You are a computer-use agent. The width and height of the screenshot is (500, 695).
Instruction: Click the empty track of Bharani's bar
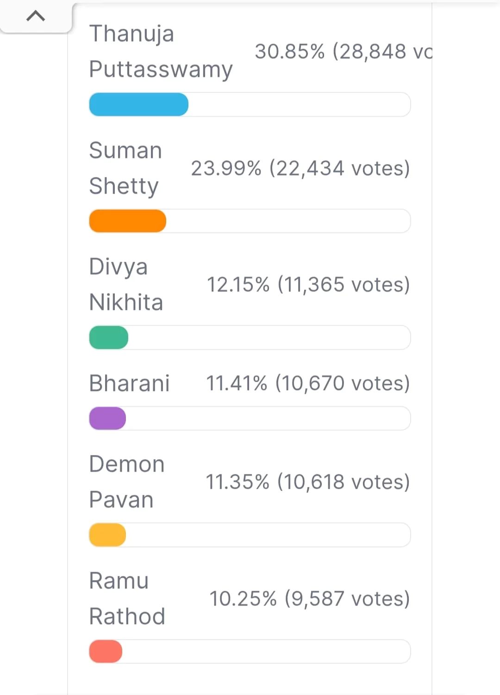click(269, 418)
